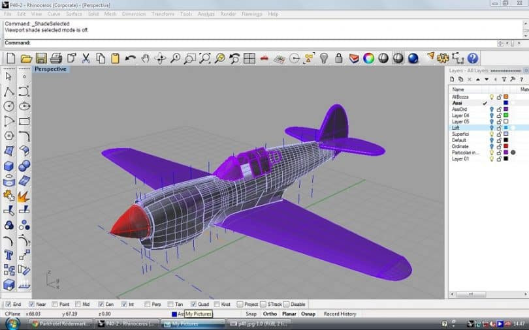Enable the Perp object snap checkbox

[x=147, y=305]
